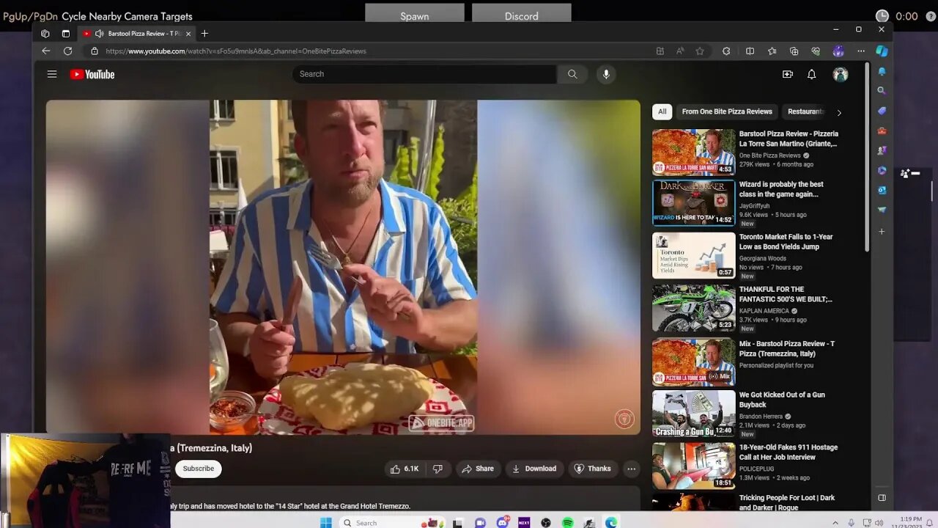Open Edge favorites list icon
The image size is (938, 528).
click(x=772, y=51)
